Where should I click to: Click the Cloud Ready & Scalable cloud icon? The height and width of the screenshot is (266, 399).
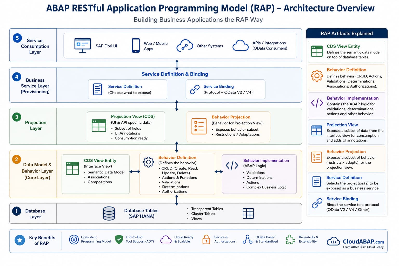point(166,239)
